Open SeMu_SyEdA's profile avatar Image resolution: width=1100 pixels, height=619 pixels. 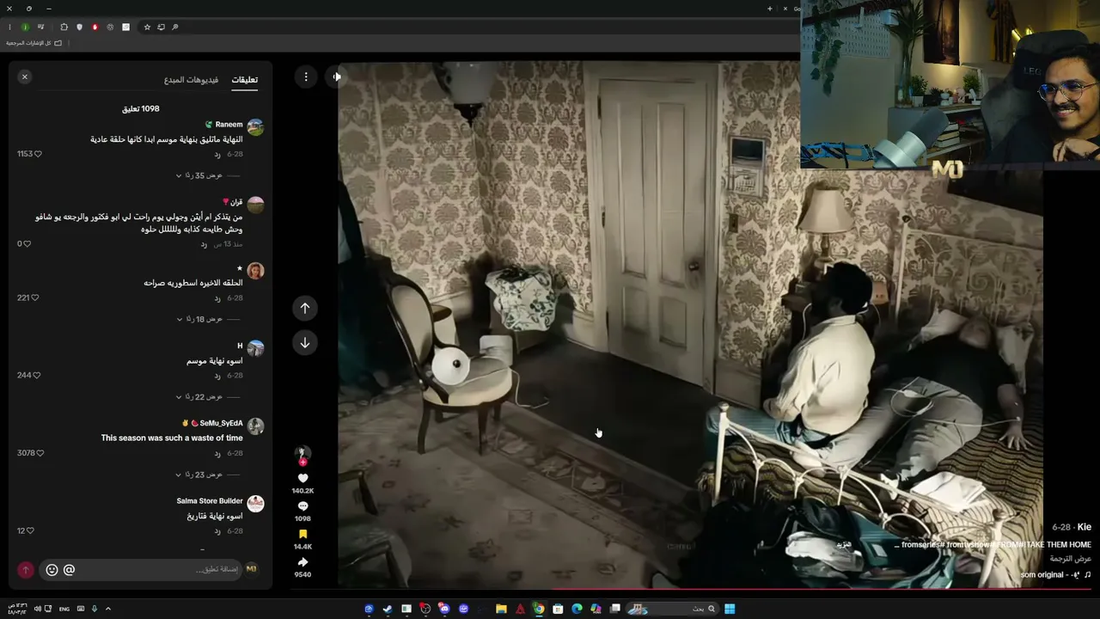coord(255,426)
